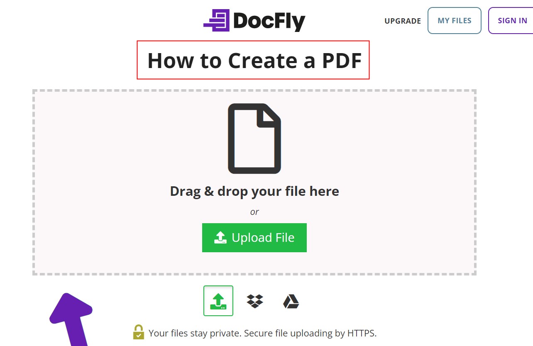This screenshot has height=346, width=533.
Task: Click the 'or' divider text
Action: click(254, 212)
